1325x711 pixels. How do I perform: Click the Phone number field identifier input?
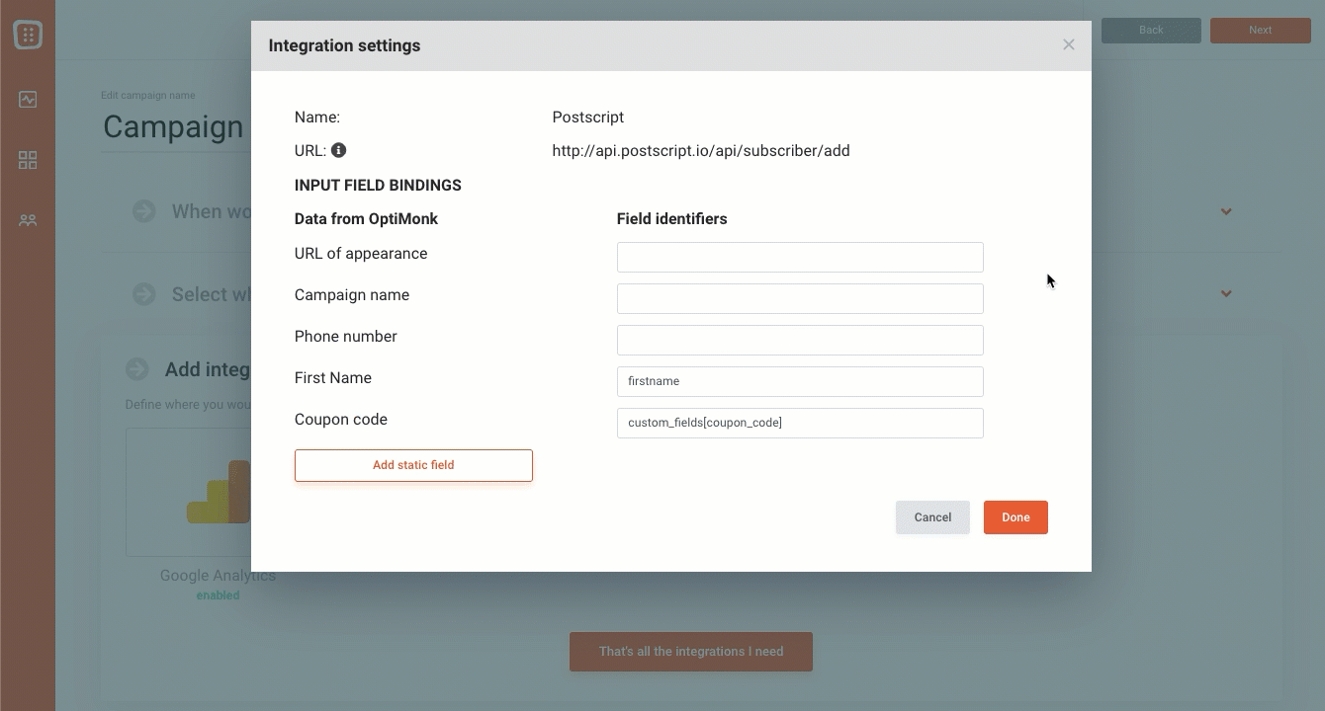pos(800,340)
